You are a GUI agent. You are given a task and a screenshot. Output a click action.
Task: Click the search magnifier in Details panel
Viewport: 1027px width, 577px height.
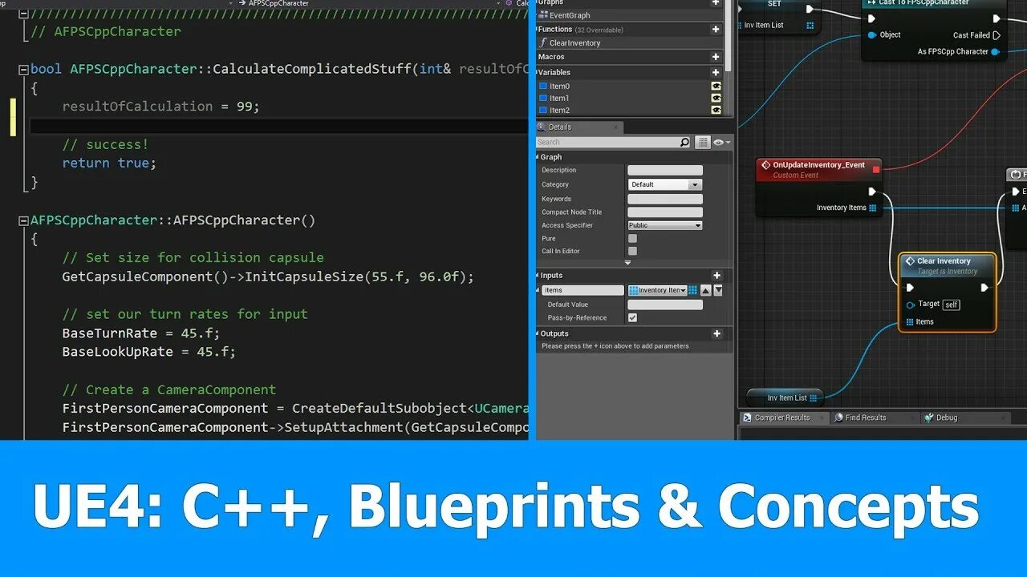click(x=684, y=143)
